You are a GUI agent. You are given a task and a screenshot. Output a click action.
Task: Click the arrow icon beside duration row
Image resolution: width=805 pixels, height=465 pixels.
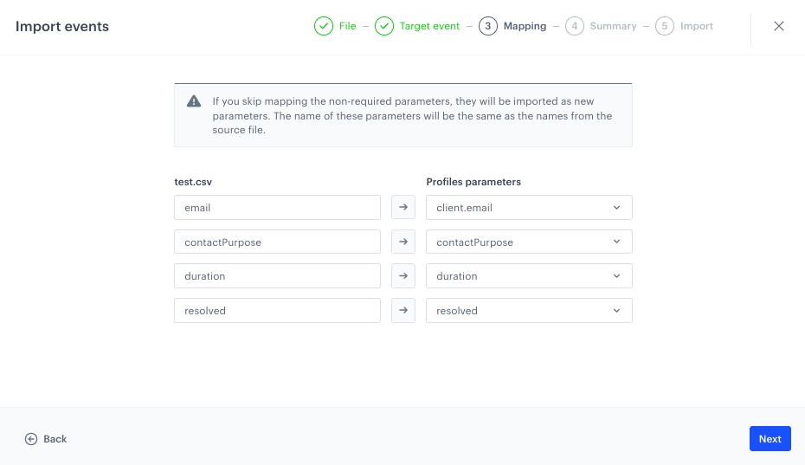pyautogui.click(x=403, y=276)
